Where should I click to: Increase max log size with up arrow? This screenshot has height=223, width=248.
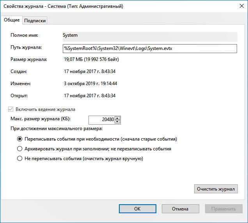117,118
